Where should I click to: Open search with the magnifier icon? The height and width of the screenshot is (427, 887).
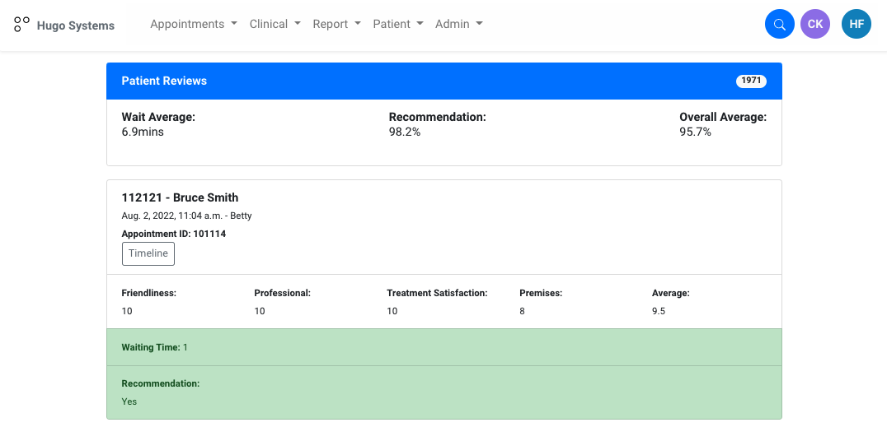[779, 25]
